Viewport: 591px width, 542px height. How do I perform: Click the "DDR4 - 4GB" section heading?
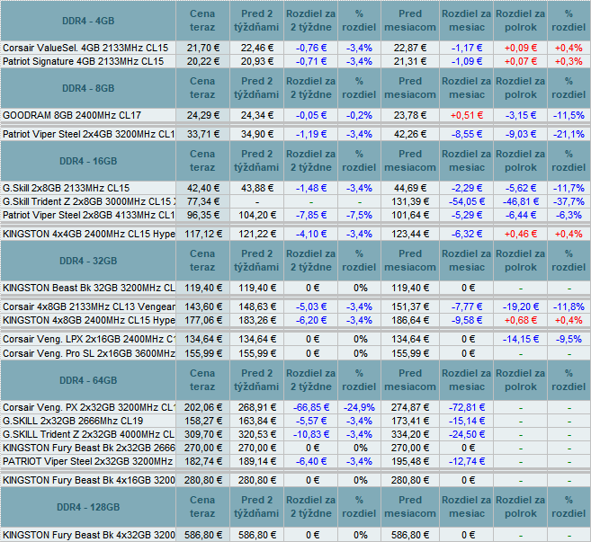click(88, 21)
